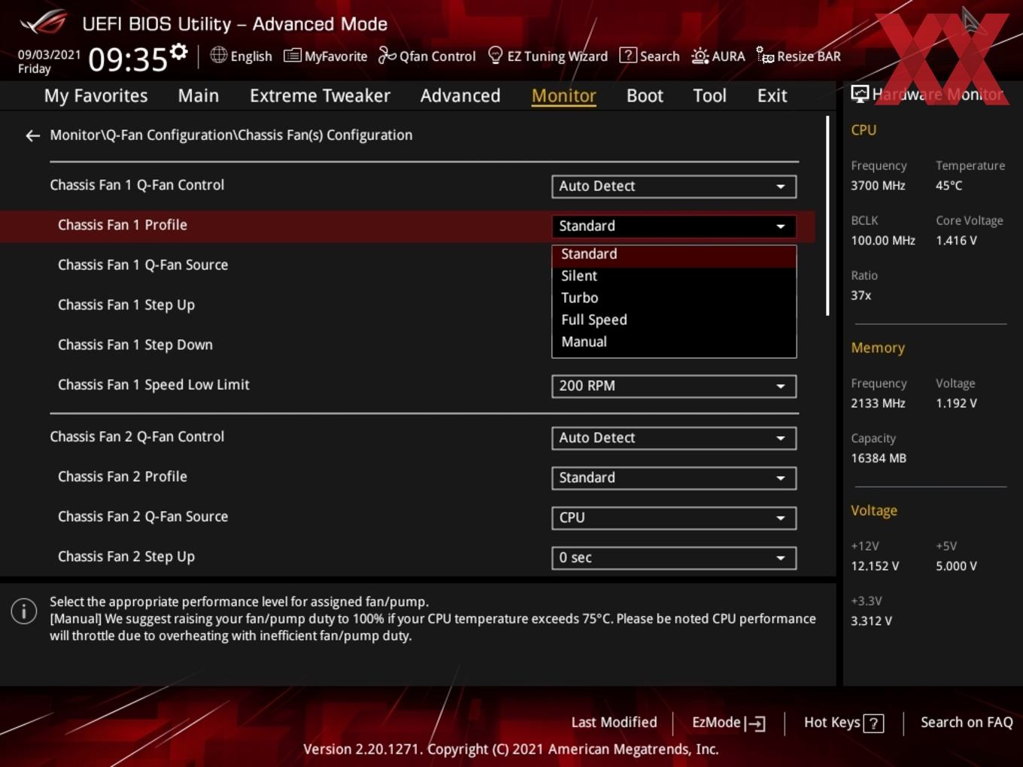Select Chassis Fan 1 Q-Fan Source label

(143, 265)
